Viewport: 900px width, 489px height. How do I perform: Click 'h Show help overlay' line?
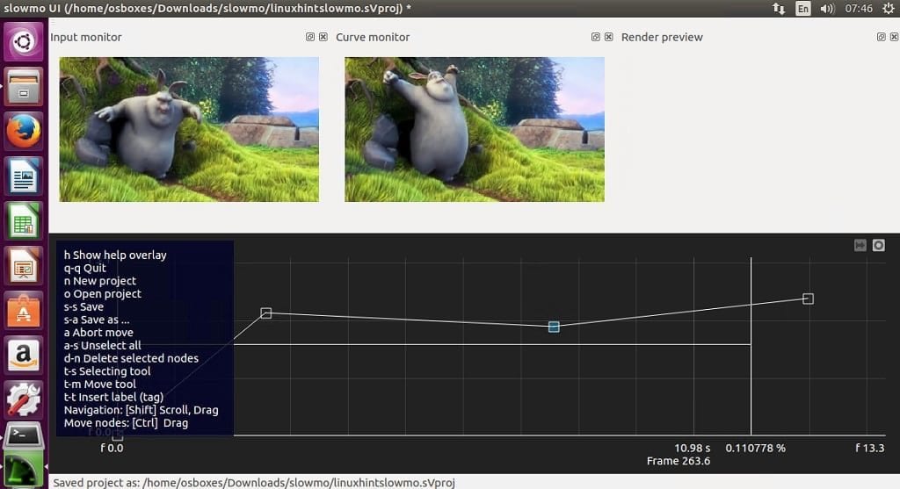(x=115, y=255)
